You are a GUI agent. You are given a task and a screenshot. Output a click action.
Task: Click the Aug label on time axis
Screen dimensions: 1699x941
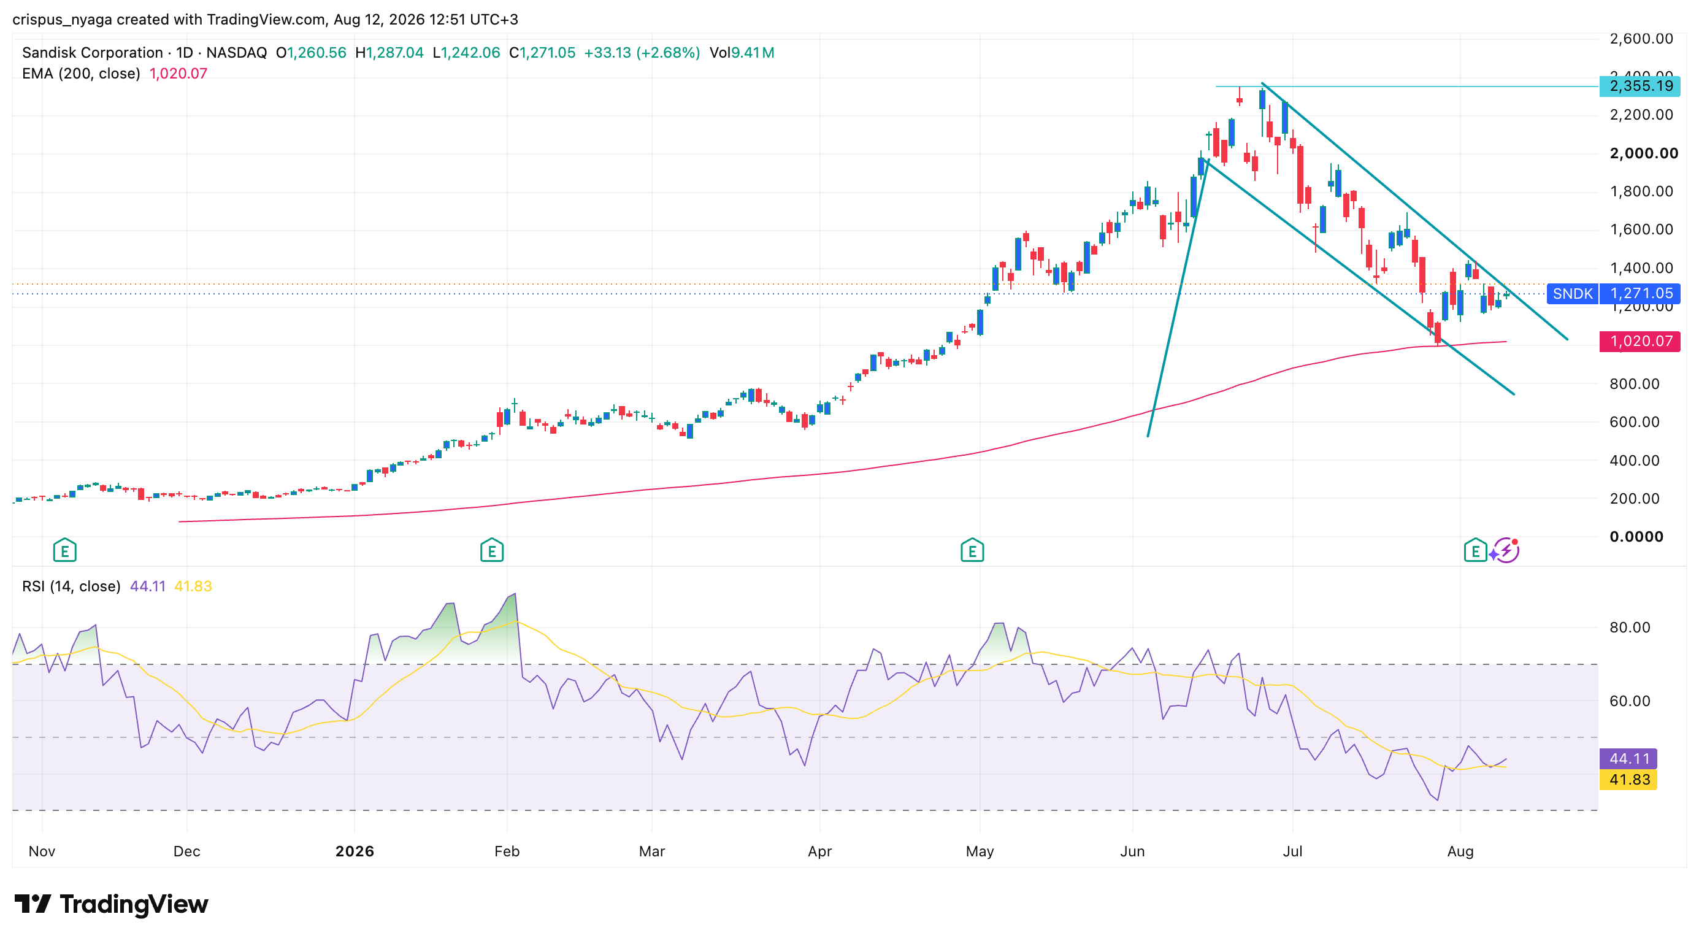(x=1460, y=851)
